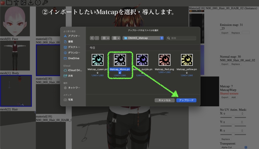The image size is (259, 149).
Task: Click Export under the Emission map
Action: 225,33
